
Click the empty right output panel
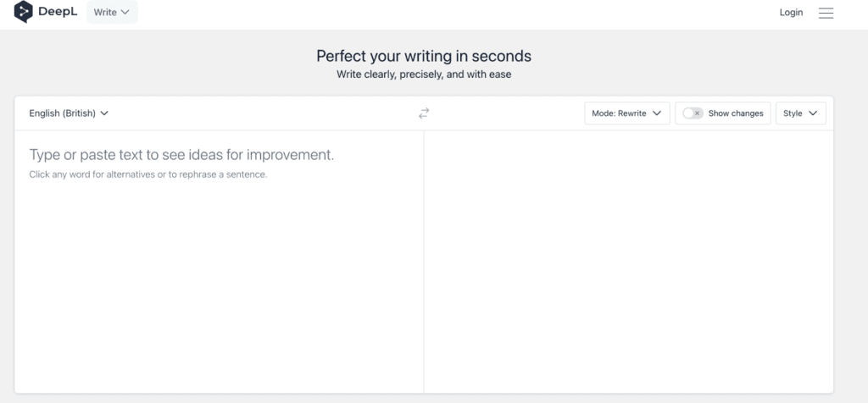(629, 262)
